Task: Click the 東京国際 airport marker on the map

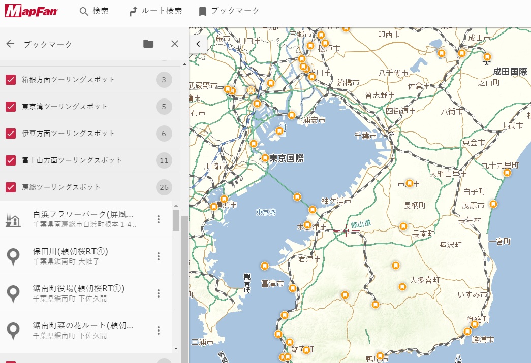Action: 265,157
